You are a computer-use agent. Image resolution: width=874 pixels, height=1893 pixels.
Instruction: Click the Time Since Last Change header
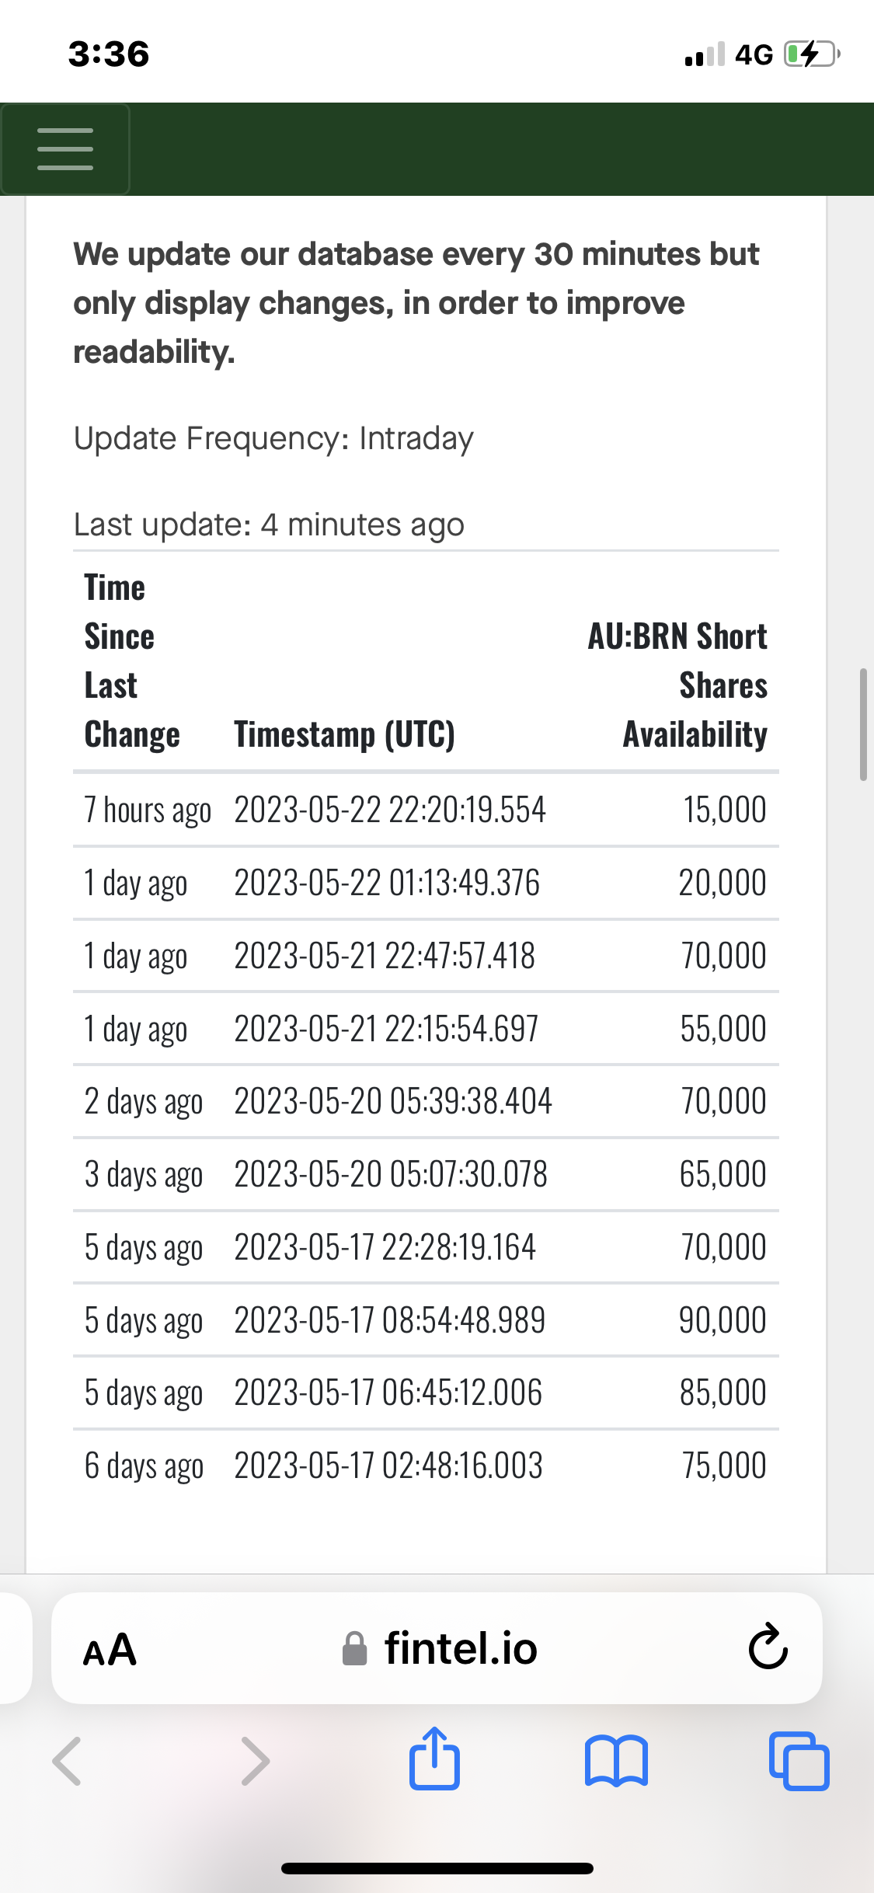click(x=132, y=661)
